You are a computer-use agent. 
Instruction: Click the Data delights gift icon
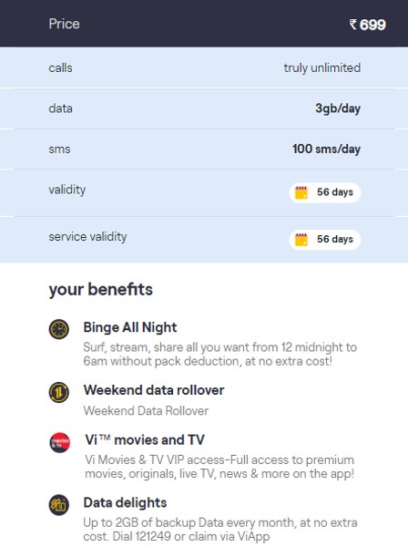click(x=59, y=505)
